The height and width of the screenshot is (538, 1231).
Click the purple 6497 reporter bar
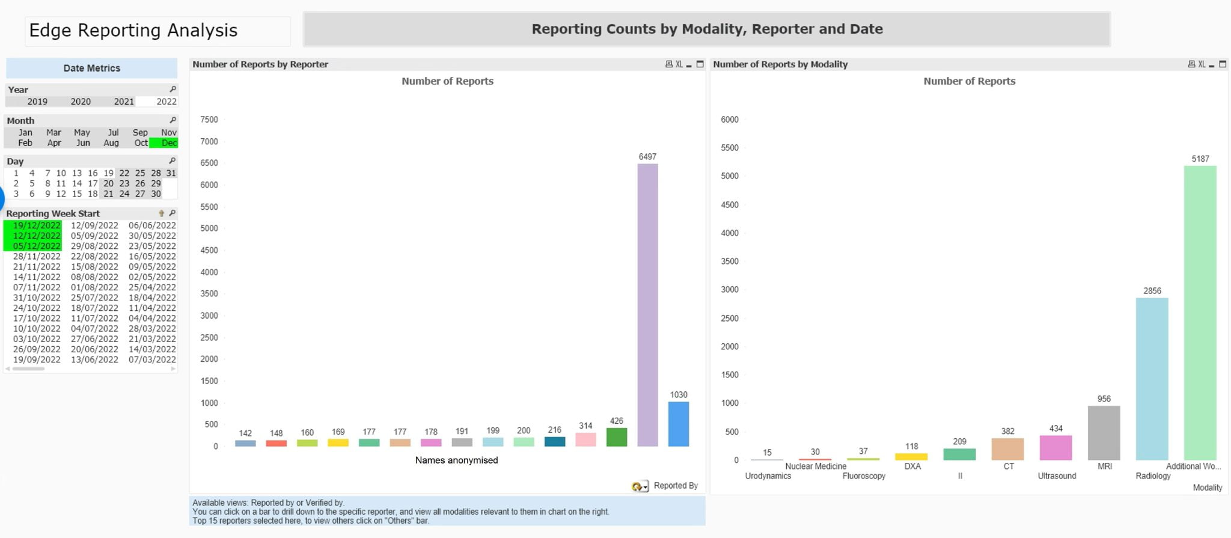point(647,305)
